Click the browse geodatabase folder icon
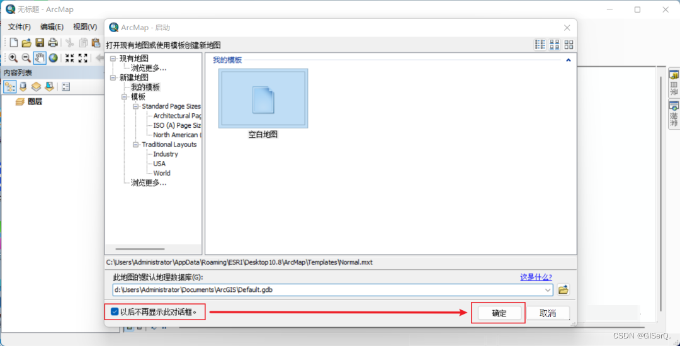Image resolution: width=680 pixels, height=346 pixels. [564, 290]
